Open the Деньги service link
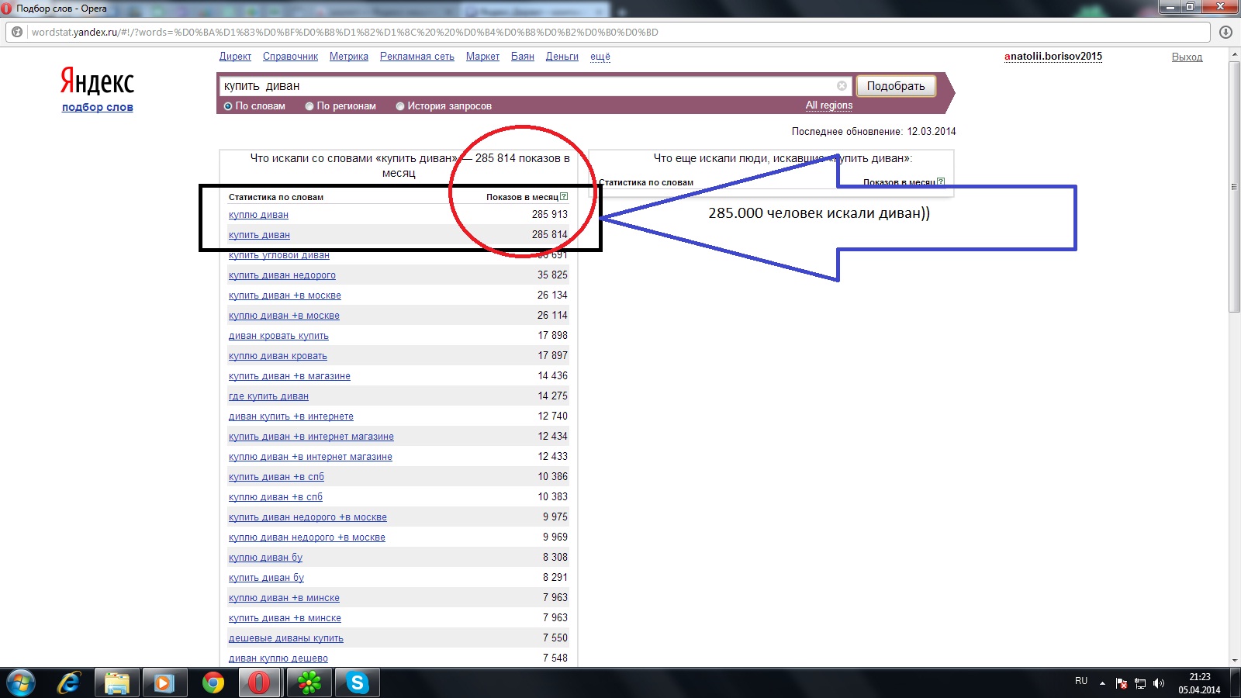 (562, 57)
